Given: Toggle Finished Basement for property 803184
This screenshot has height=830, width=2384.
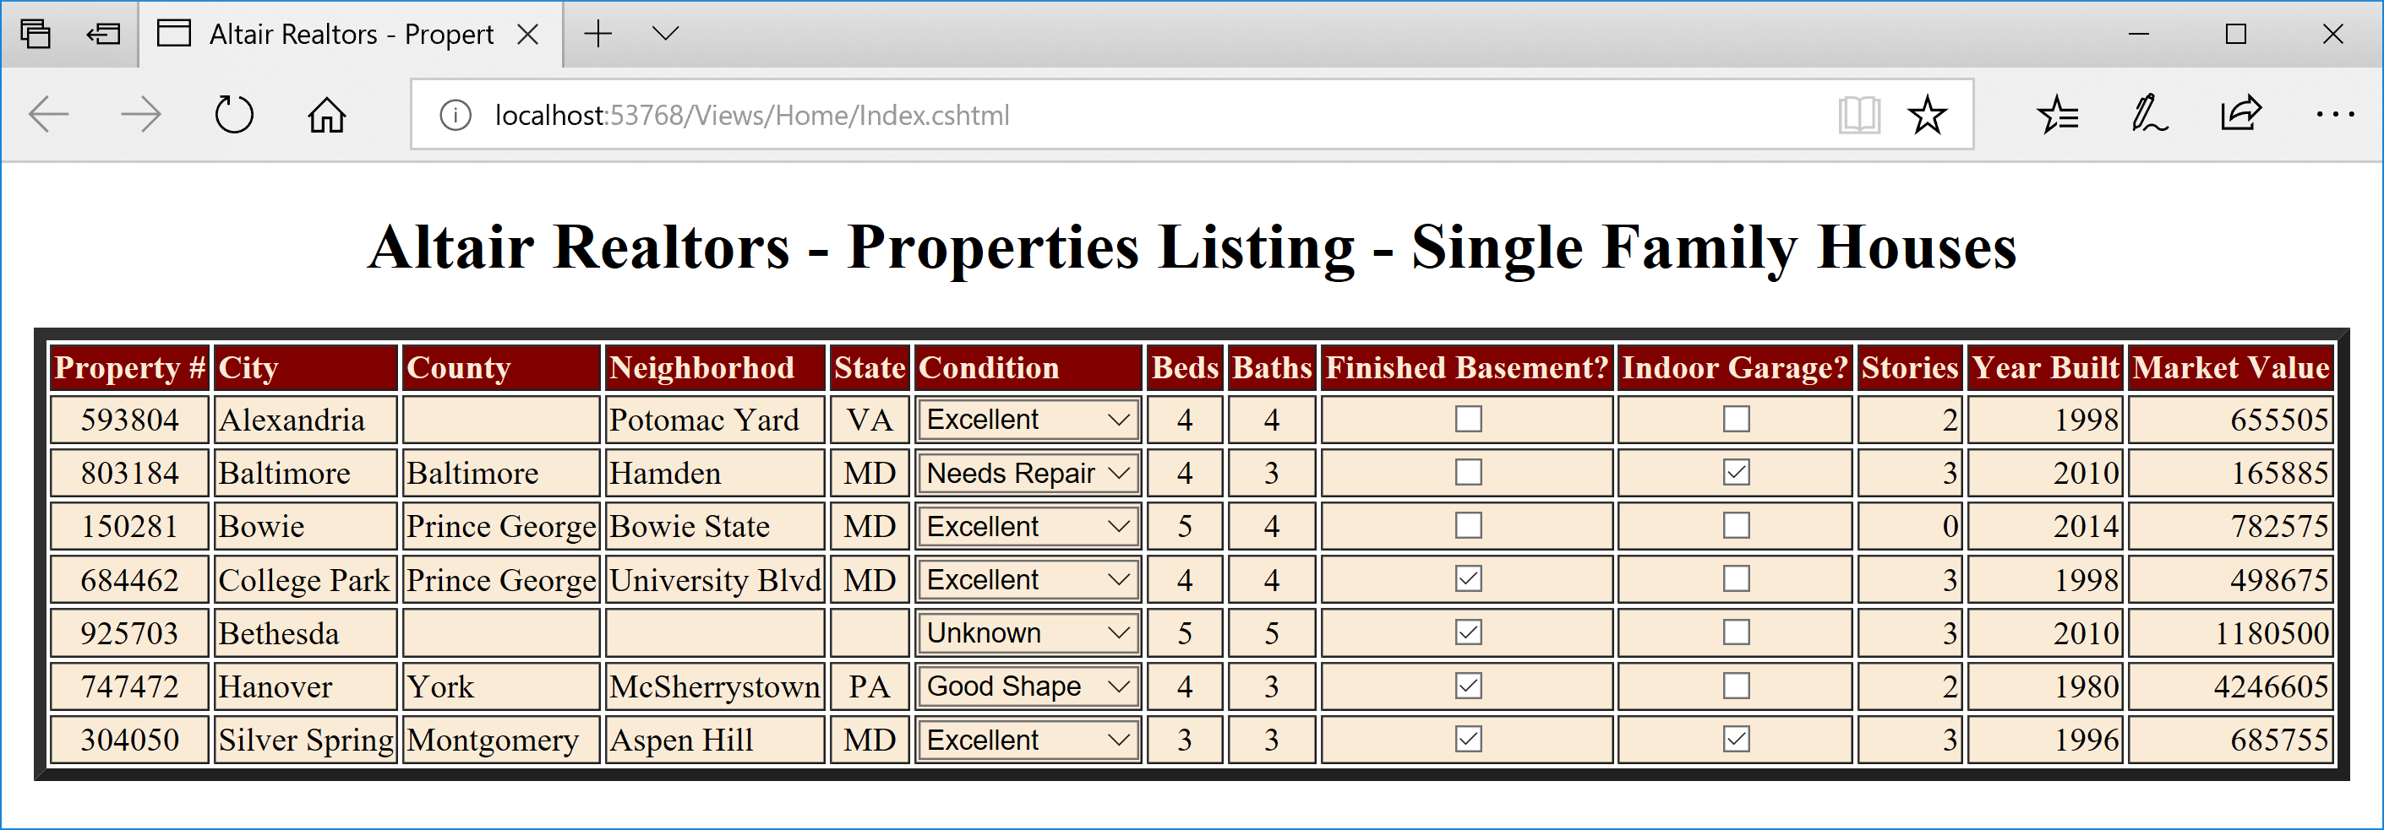Looking at the screenshot, I should [1468, 472].
